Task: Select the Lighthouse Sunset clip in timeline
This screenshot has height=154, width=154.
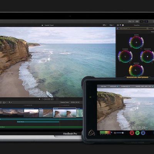Action: [x=31, y=112]
